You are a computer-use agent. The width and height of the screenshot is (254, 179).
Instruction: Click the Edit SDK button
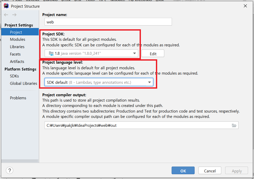[x=153, y=53]
